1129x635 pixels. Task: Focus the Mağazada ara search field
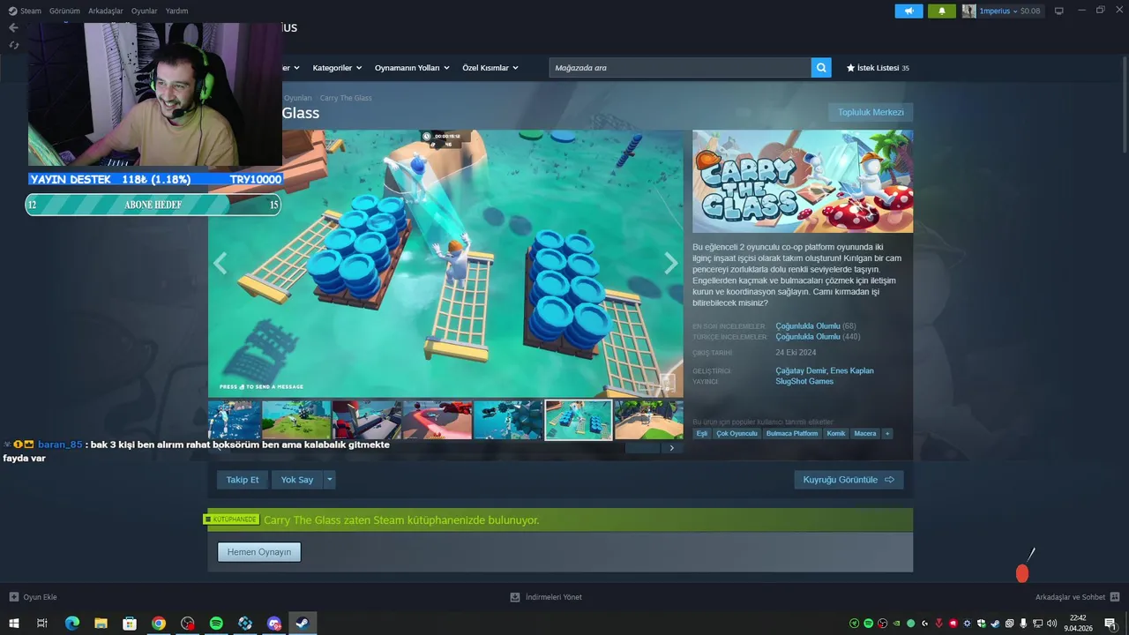(x=680, y=68)
